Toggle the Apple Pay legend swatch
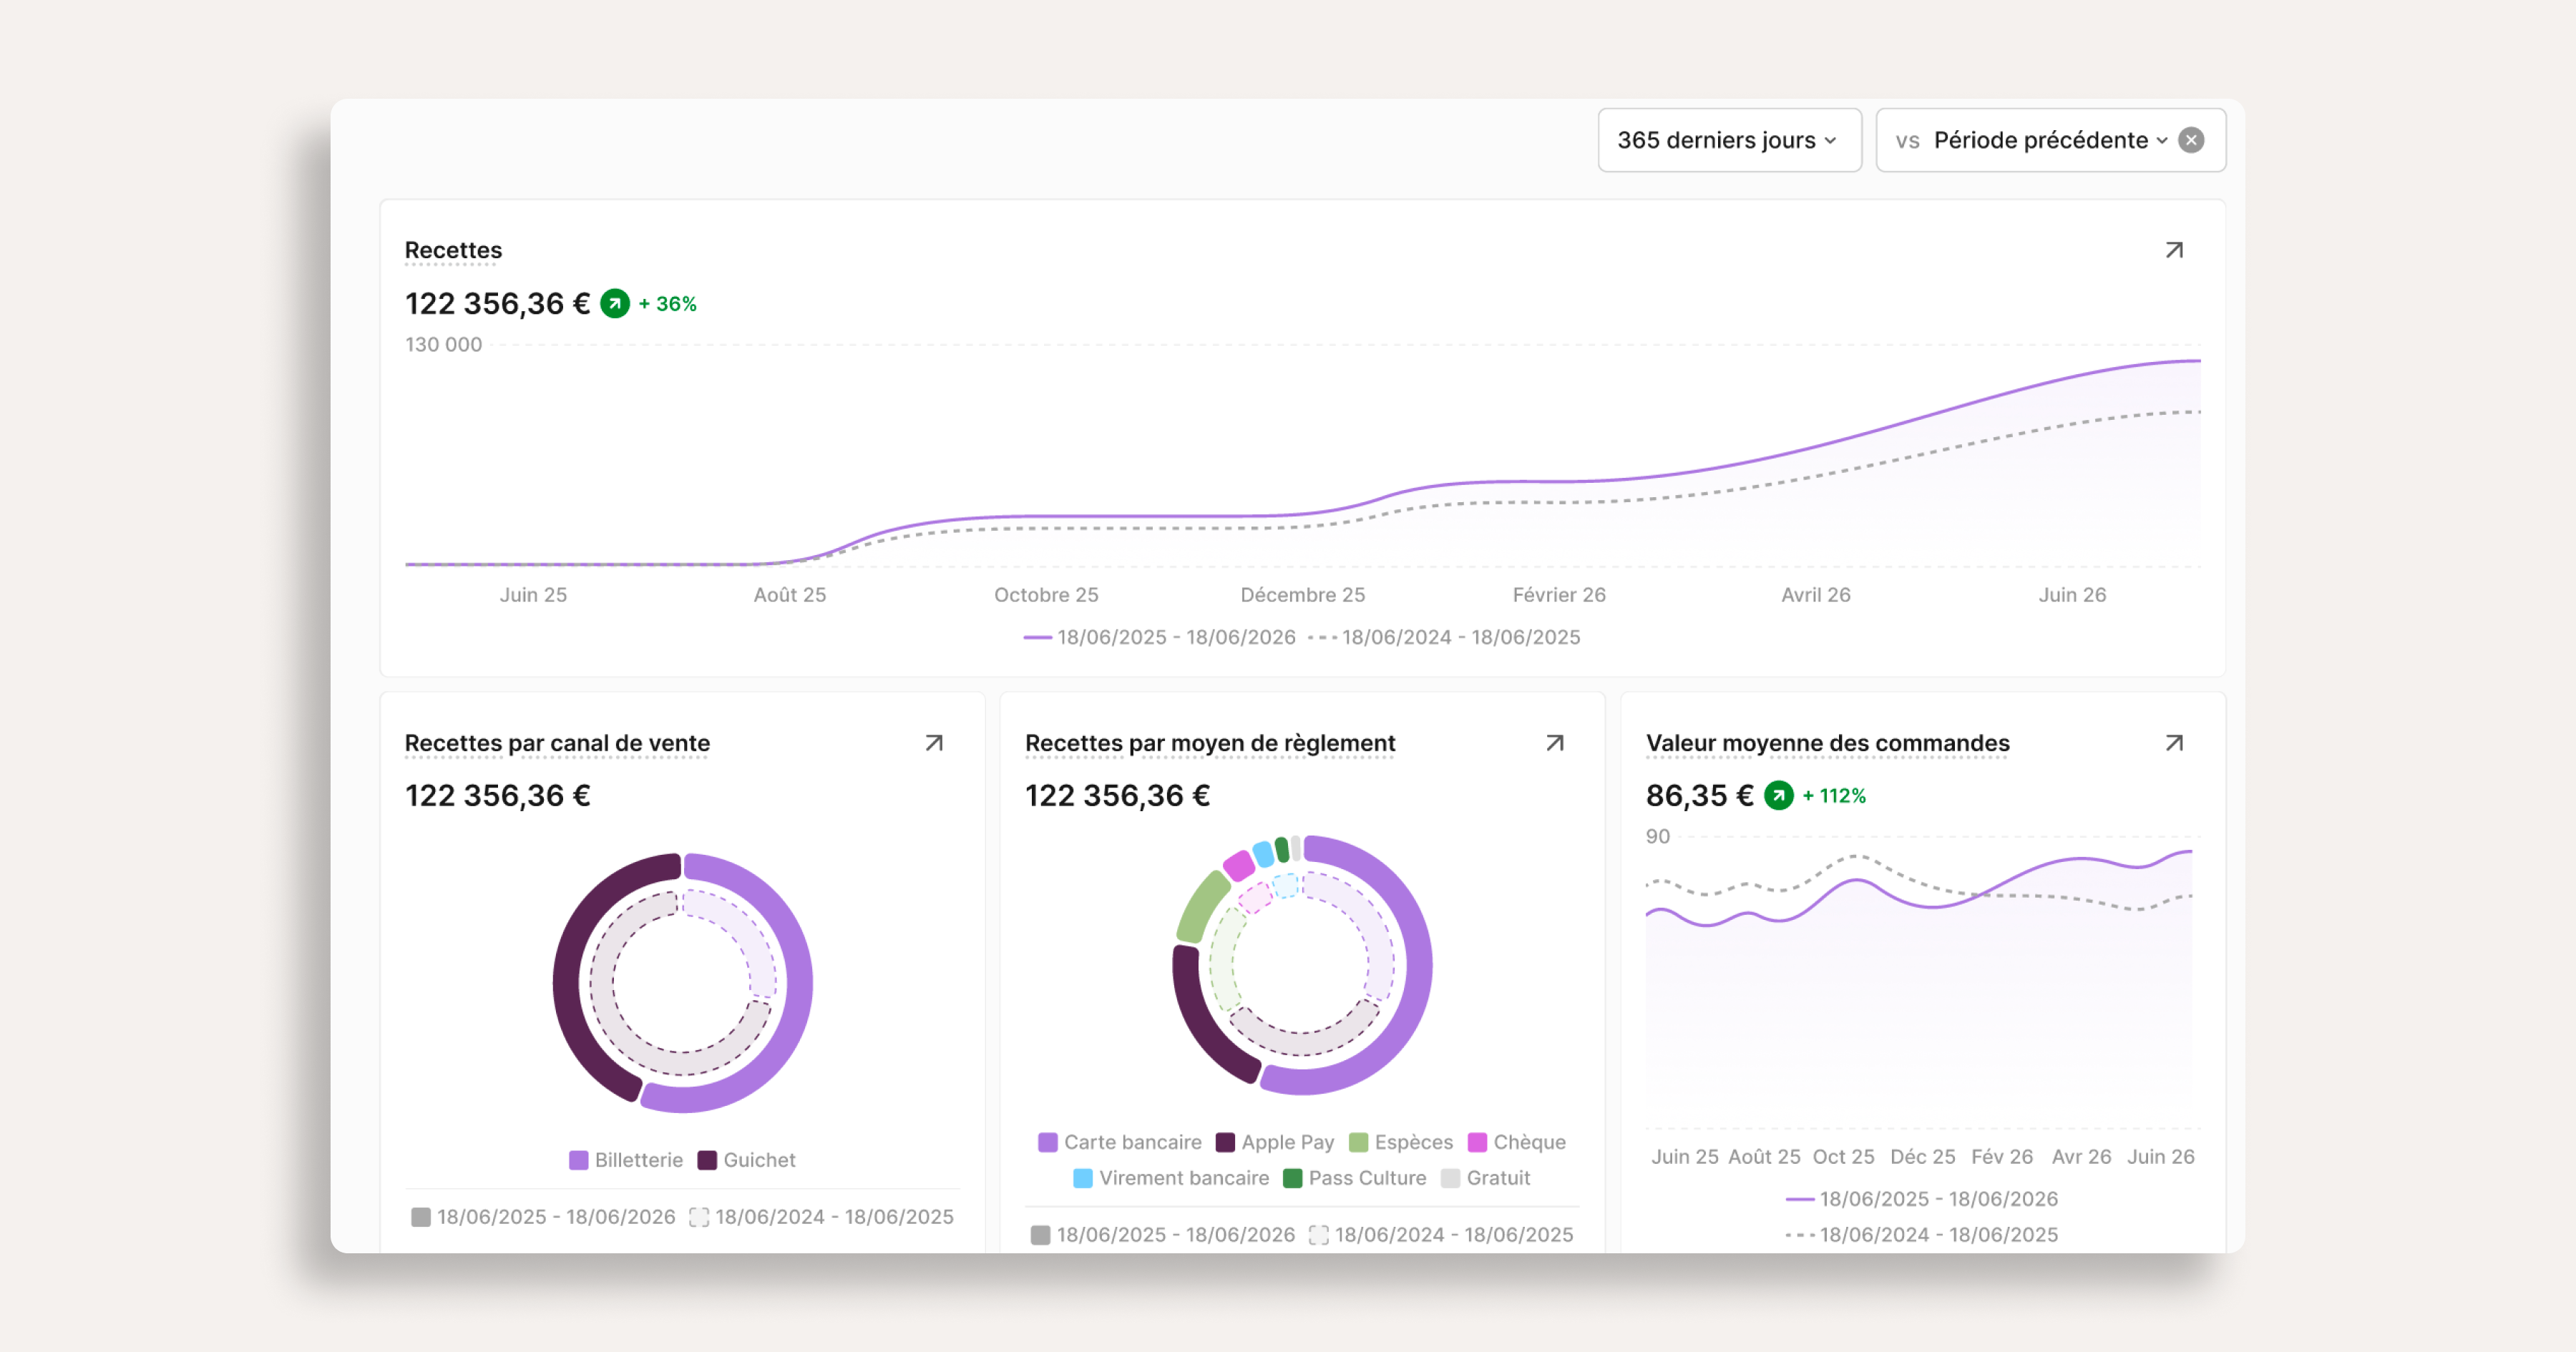The width and height of the screenshot is (2576, 1352). [x=1225, y=1142]
